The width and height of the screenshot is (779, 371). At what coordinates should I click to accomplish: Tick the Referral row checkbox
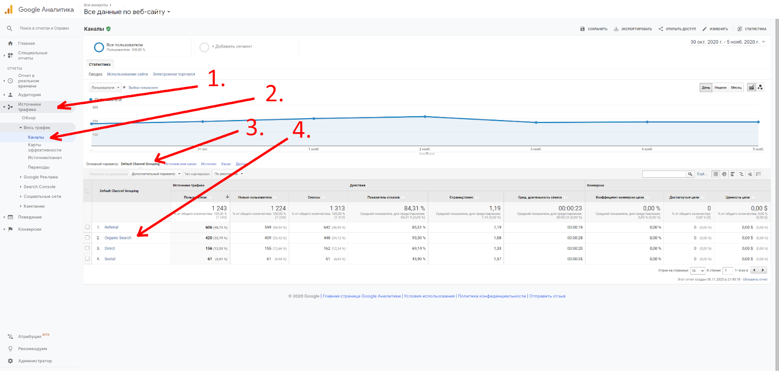pos(88,227)
